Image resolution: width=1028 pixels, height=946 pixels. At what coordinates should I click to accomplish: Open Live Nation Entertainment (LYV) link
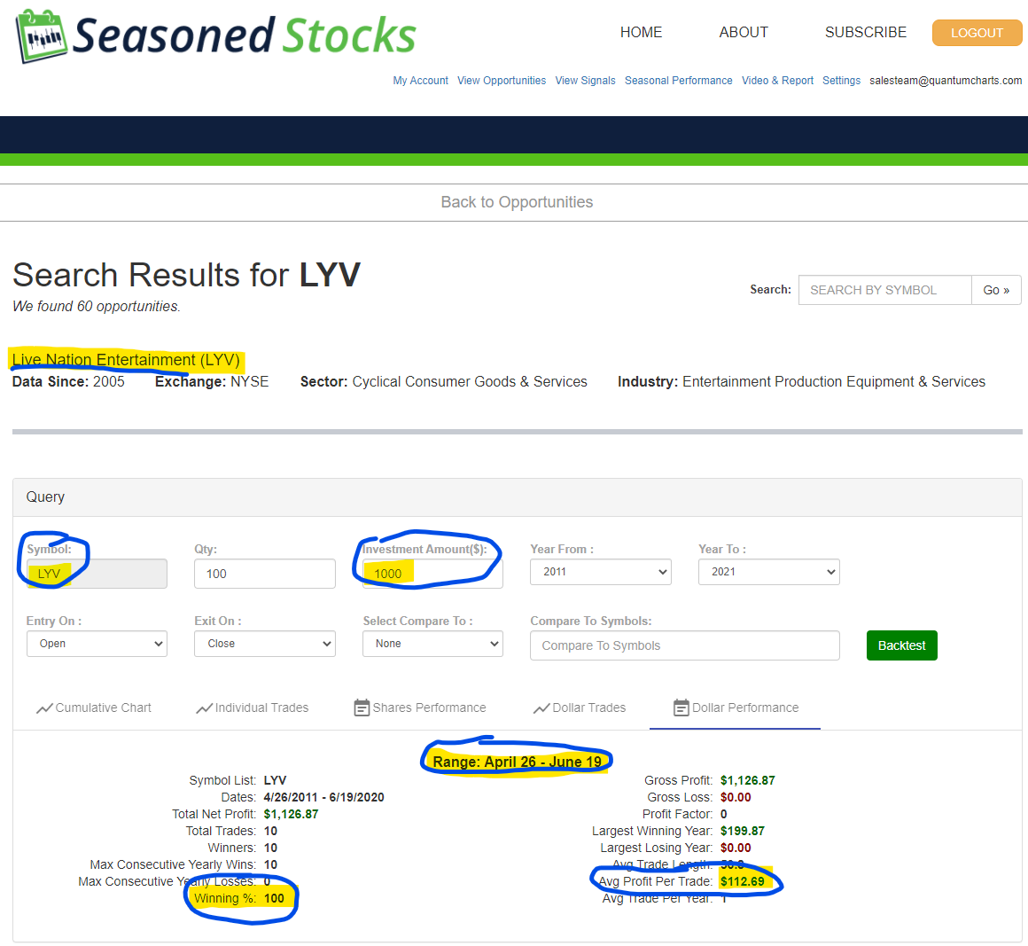(x=126, y=359)
